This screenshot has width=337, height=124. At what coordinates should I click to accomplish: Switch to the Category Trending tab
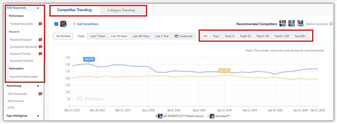[121, 10]
